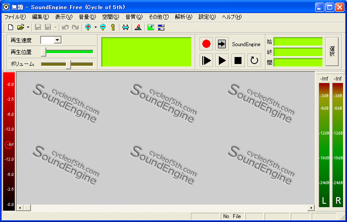The image size is (347, 222).
Task: Click the R channel level meter
Action: tap(338, 145)
